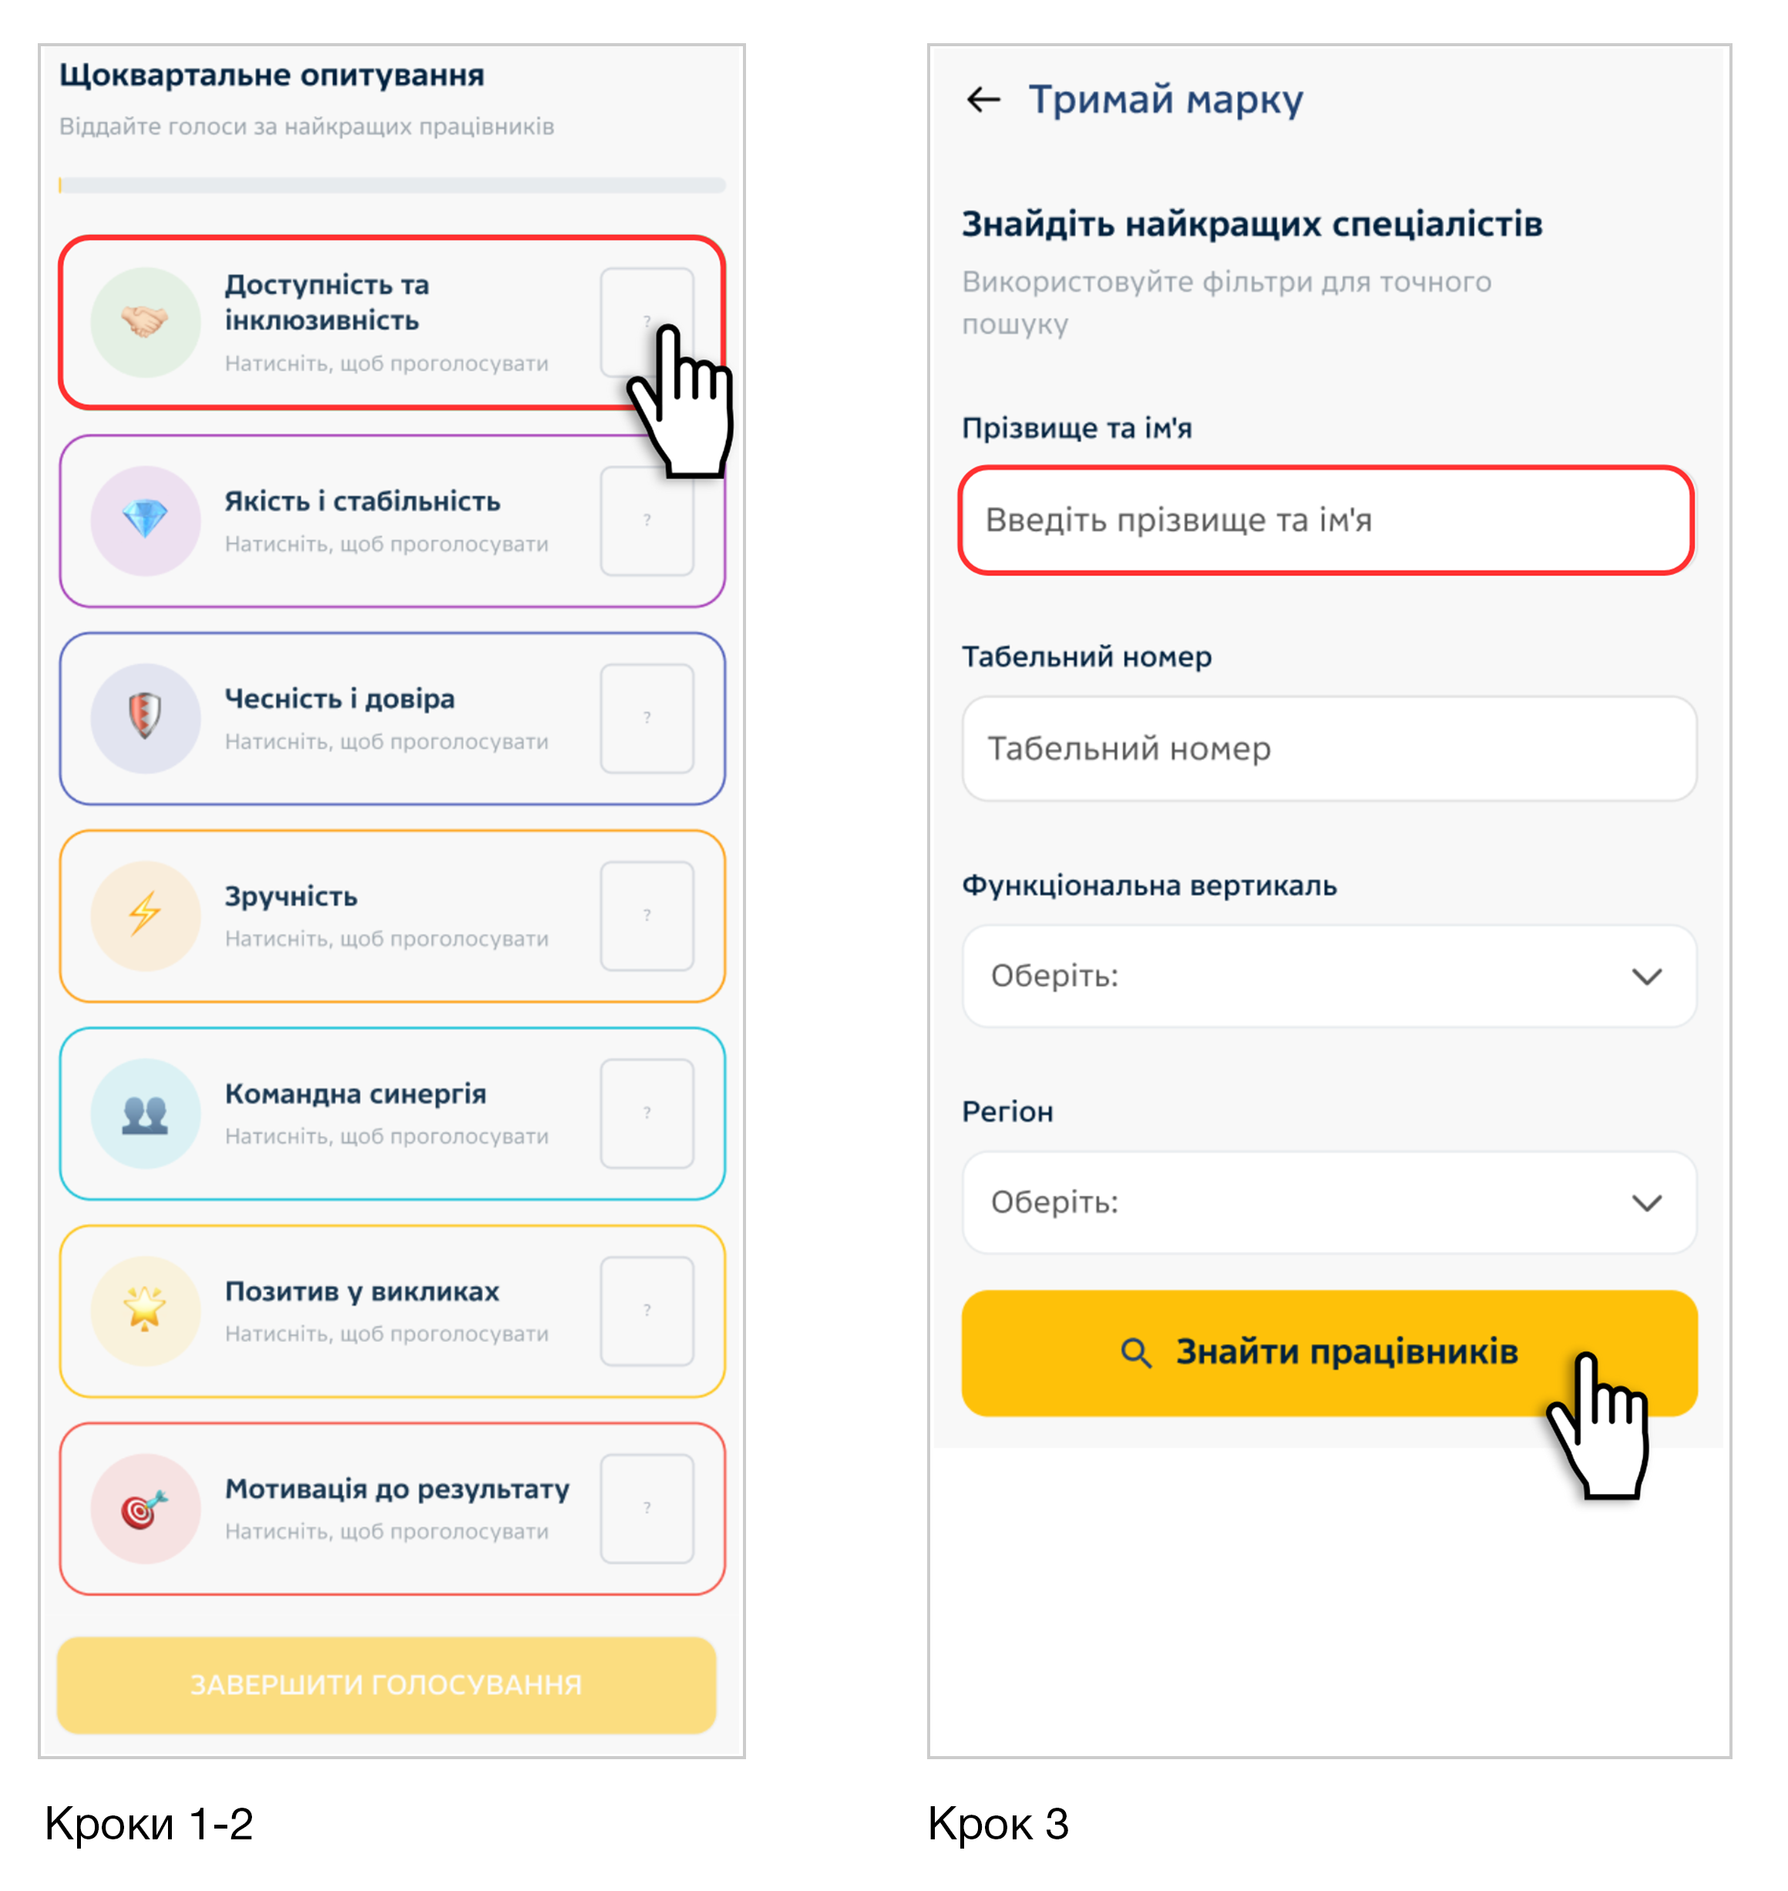Click the diamond icon for Якість і стабільність
This screenshot has width=1788, height=1891.
click(145, 520)
